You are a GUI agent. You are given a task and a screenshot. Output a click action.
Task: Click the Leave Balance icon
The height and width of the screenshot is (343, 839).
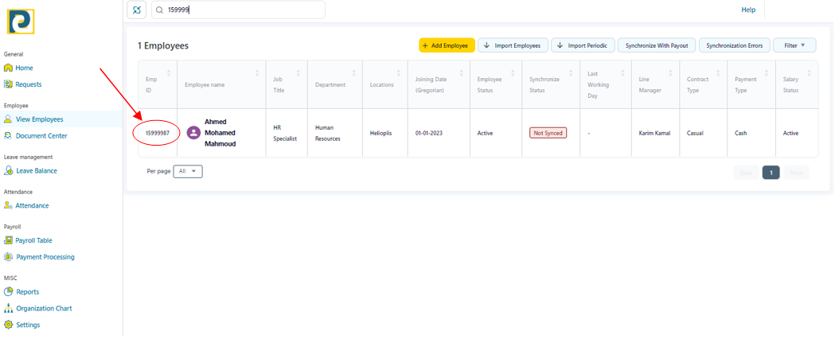[9, 171]
